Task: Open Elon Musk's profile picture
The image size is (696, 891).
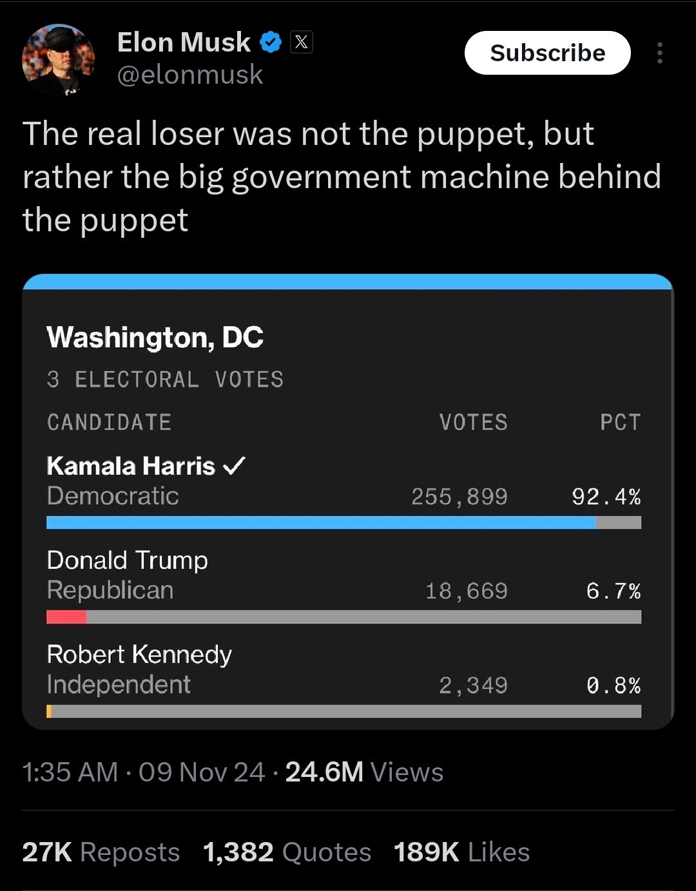Action: pos(59,60)
